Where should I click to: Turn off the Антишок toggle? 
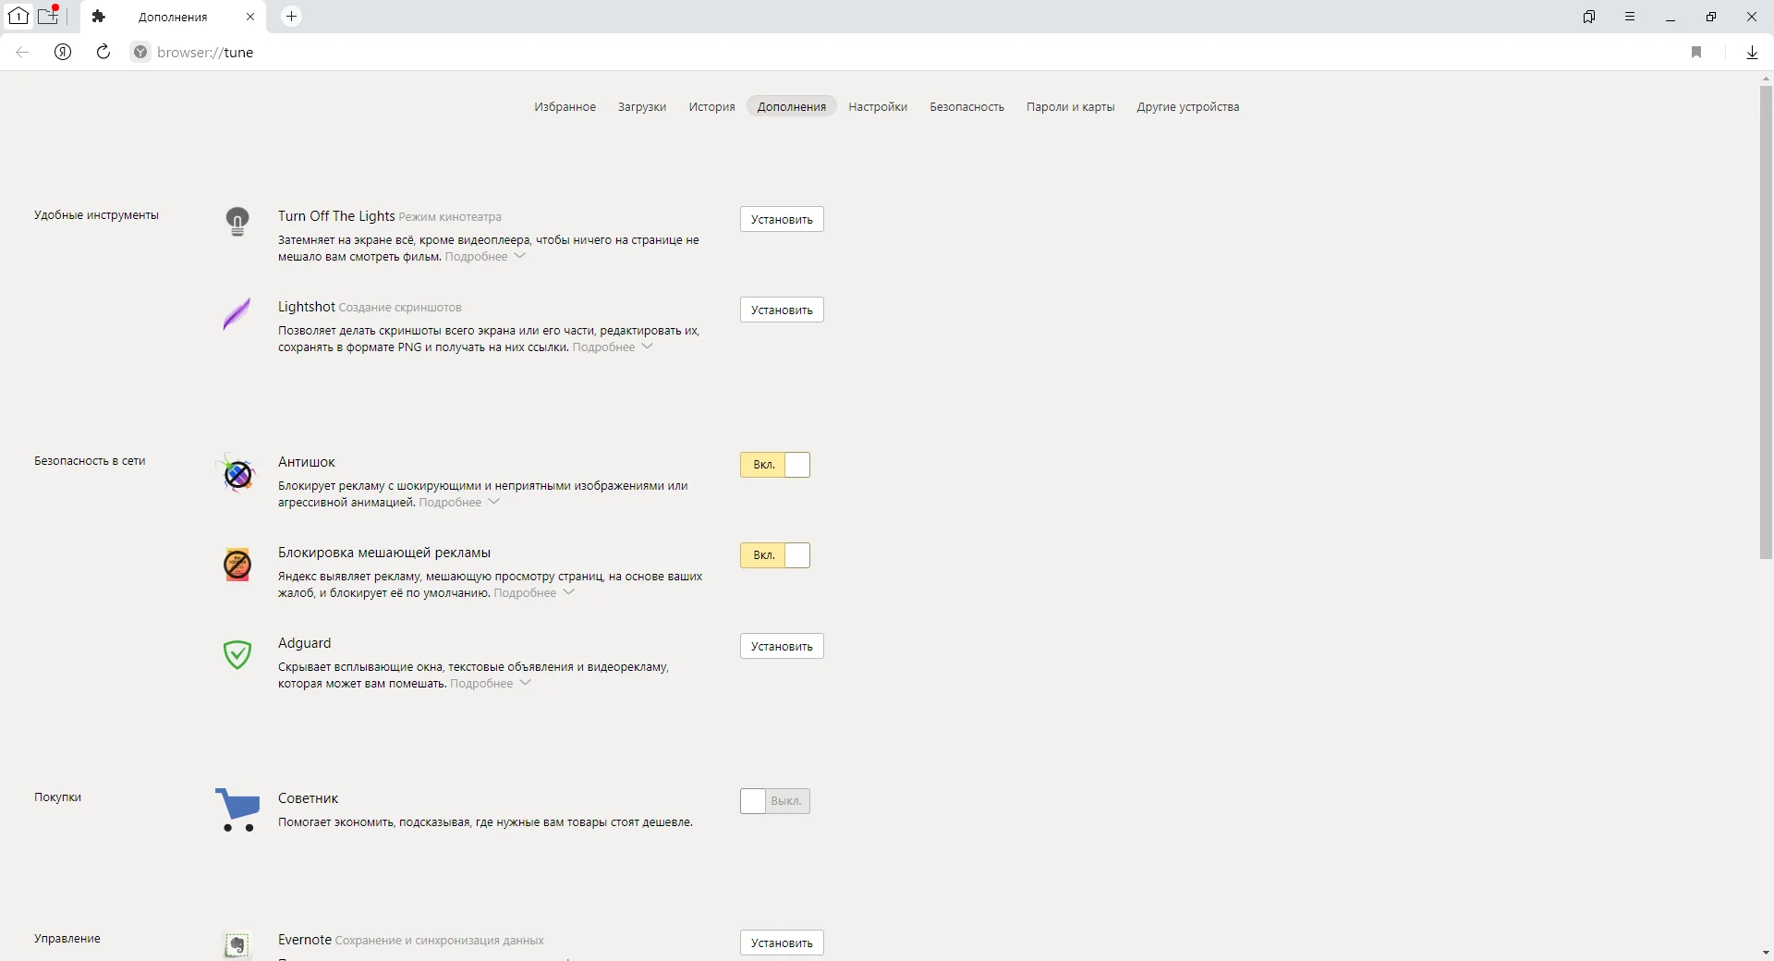click(775, 465)
